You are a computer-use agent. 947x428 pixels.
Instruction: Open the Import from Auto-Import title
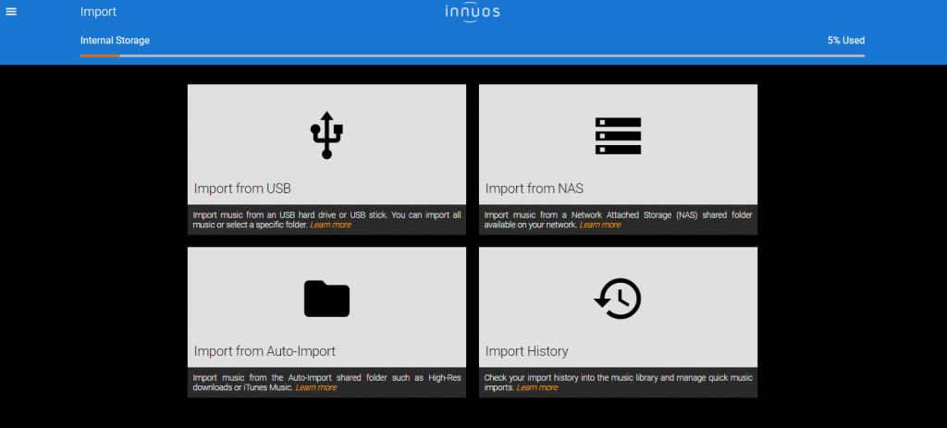[x=264, y=350]
